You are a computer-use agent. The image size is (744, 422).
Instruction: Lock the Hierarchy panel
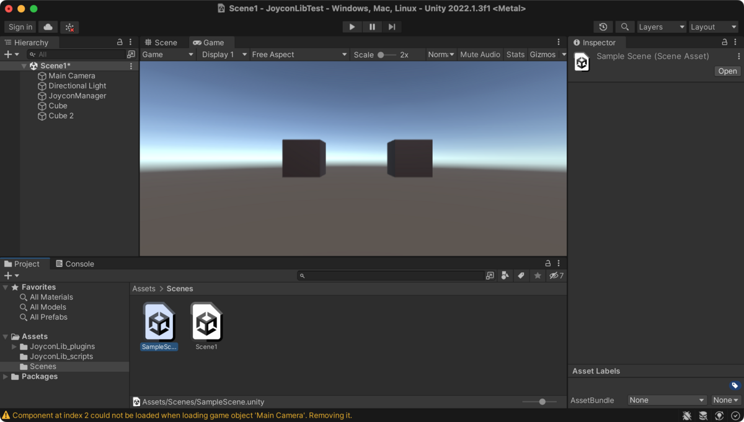coord(120,42)
